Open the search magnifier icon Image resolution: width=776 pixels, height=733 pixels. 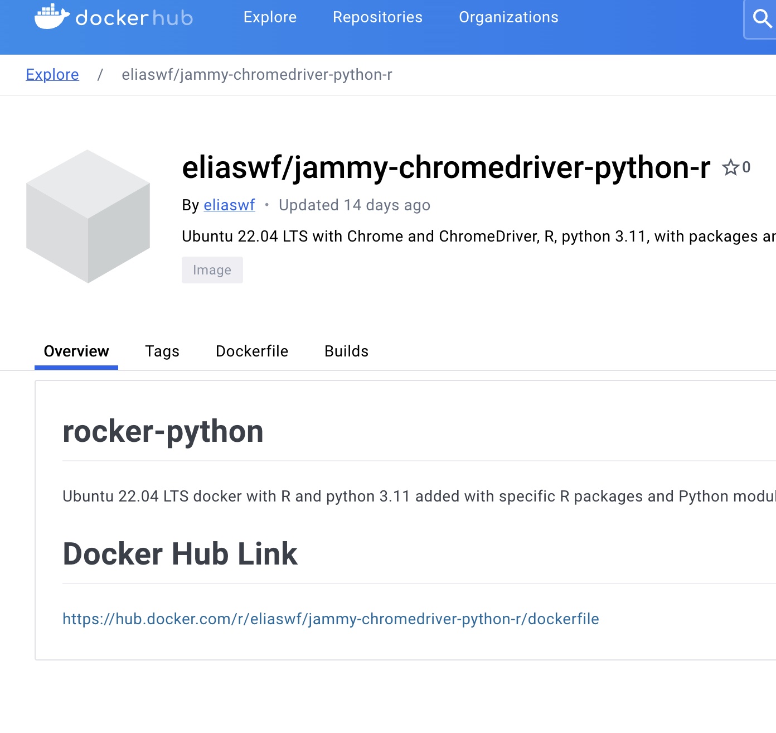coord(762,19)
